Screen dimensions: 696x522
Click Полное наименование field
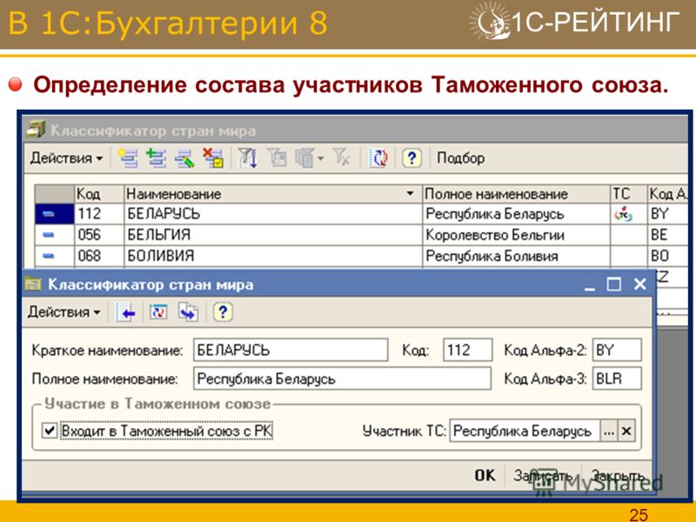(342, 378)
